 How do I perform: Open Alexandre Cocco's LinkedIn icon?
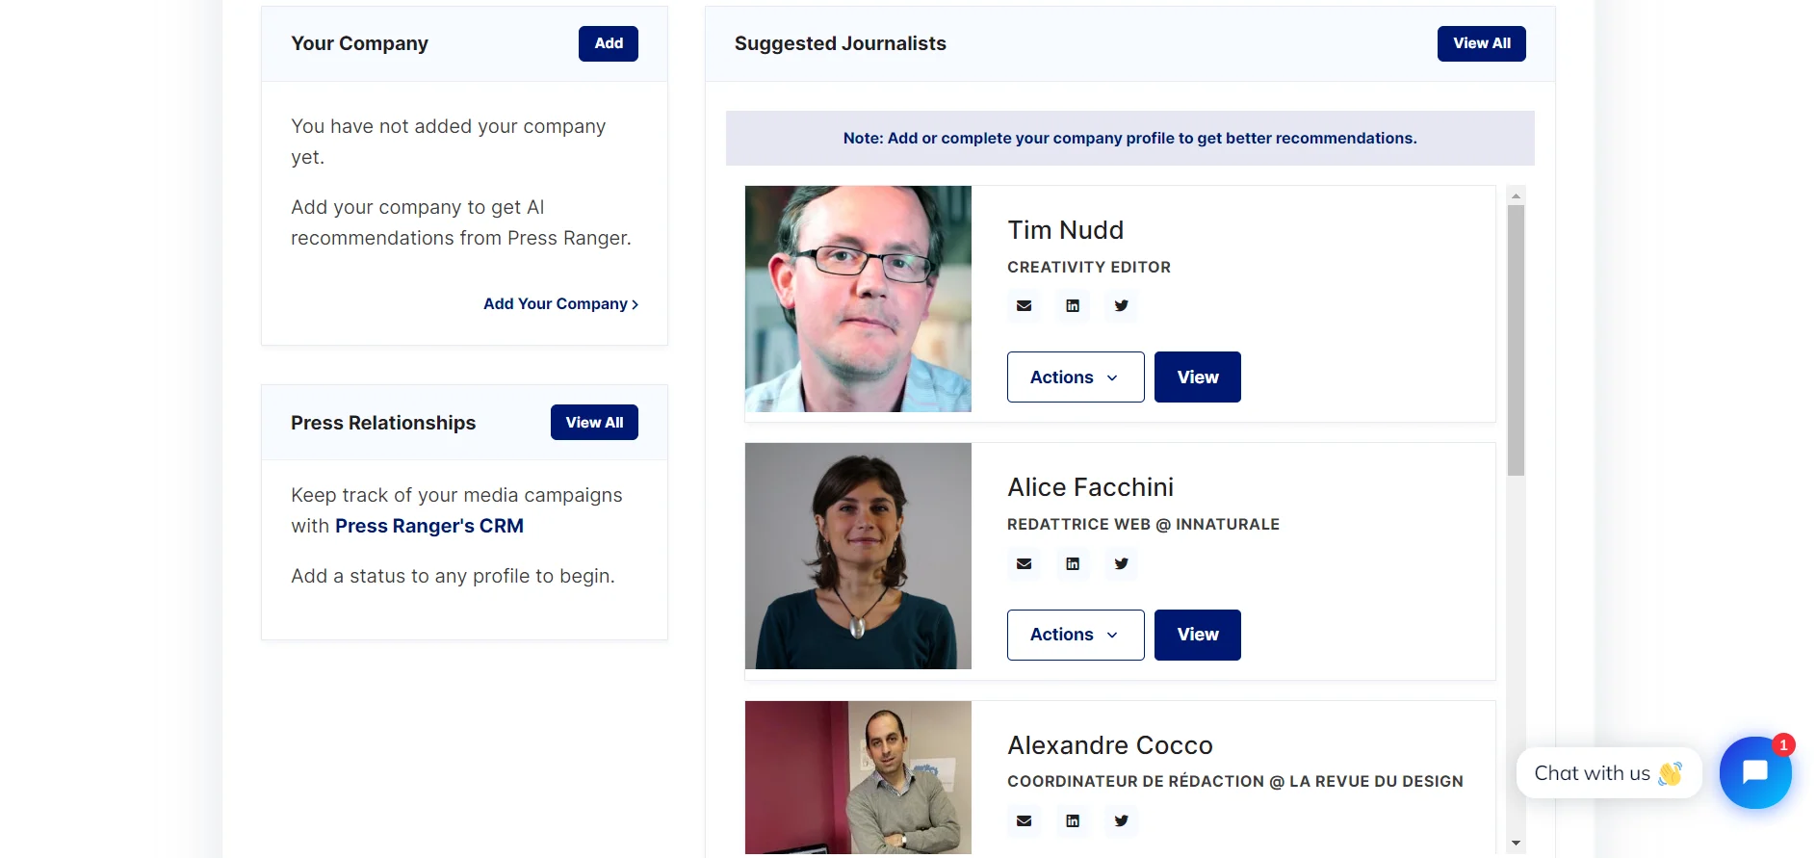click(1073, 820)
